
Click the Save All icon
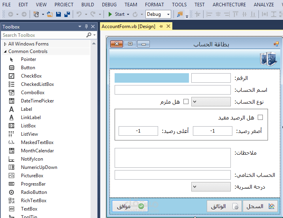[67, 14]
